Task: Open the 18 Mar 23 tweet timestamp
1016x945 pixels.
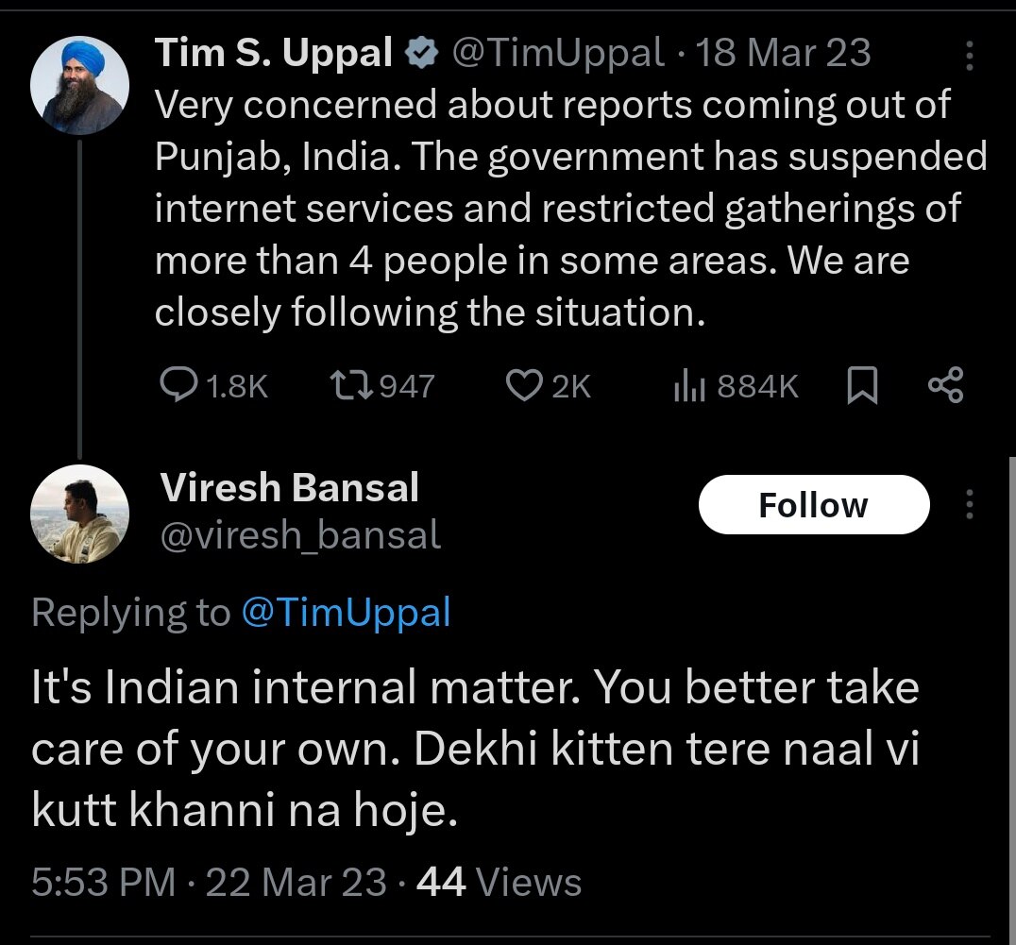Action: point(783,54)
